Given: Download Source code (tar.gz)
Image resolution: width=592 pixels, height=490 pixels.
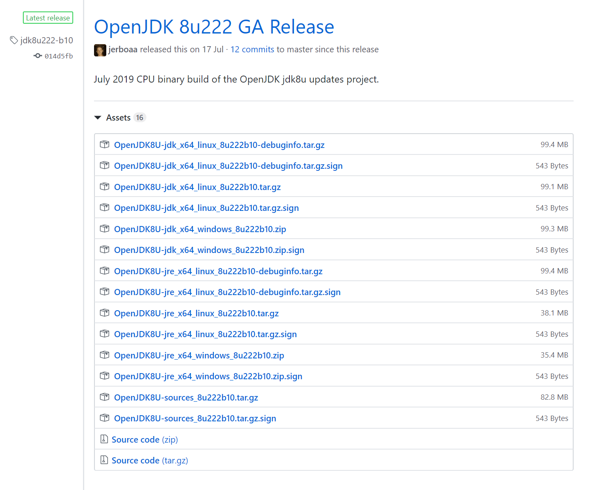Looking at the screenshot, I should [150, 461].
